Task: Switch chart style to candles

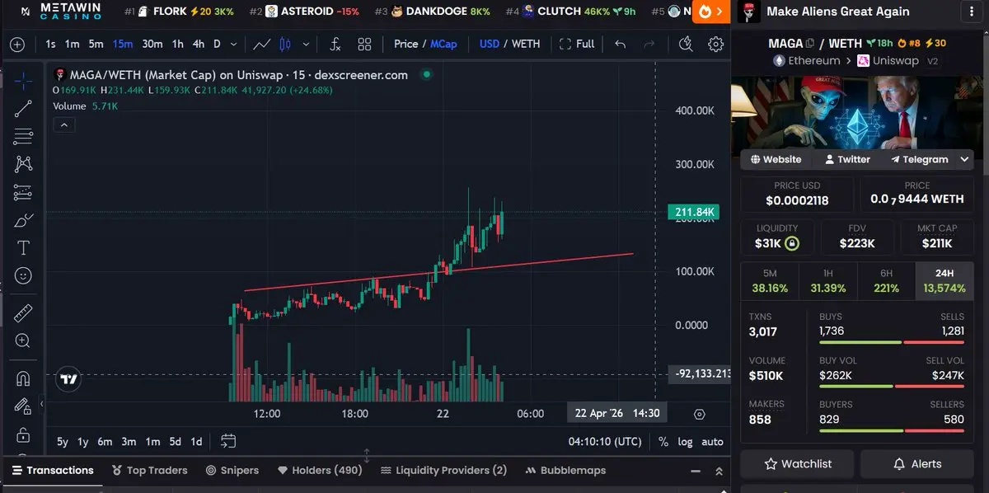Action: point(286,44)
